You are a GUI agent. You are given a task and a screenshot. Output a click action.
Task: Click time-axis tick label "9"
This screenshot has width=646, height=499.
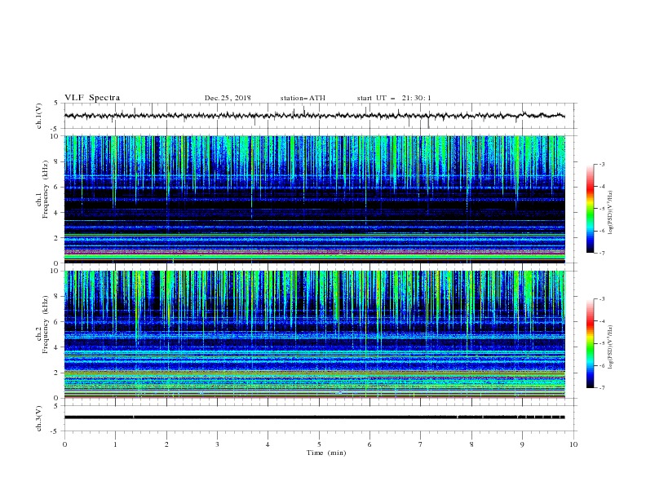522,444
